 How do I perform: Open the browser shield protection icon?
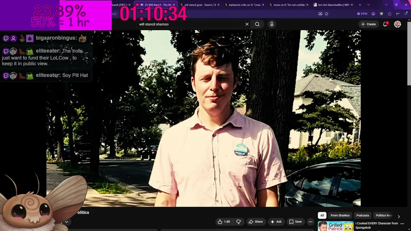point(381,14)
